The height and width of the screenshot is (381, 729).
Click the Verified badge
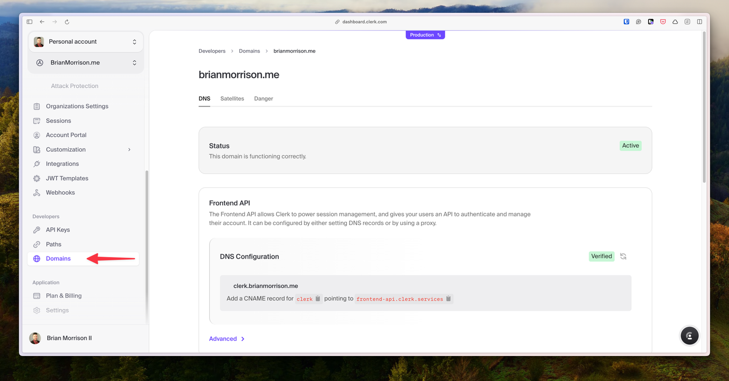coord(601,256)
